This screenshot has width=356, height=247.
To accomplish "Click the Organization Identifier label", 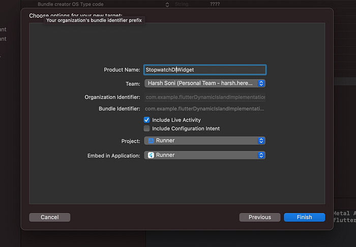I will pos(112,97).
